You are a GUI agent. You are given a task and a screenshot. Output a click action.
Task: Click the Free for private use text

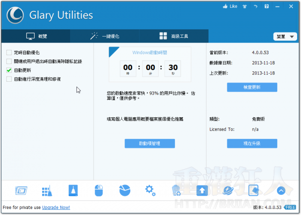(21, 208)
